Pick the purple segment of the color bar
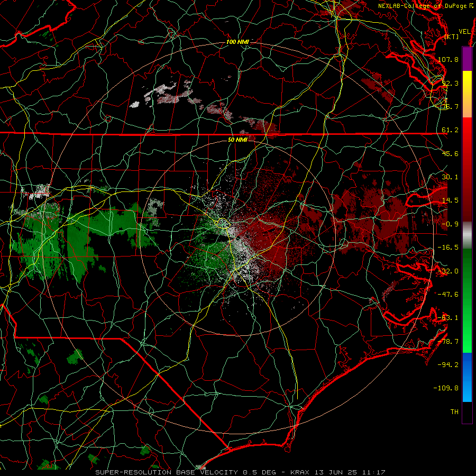 [x=467, y=59]
